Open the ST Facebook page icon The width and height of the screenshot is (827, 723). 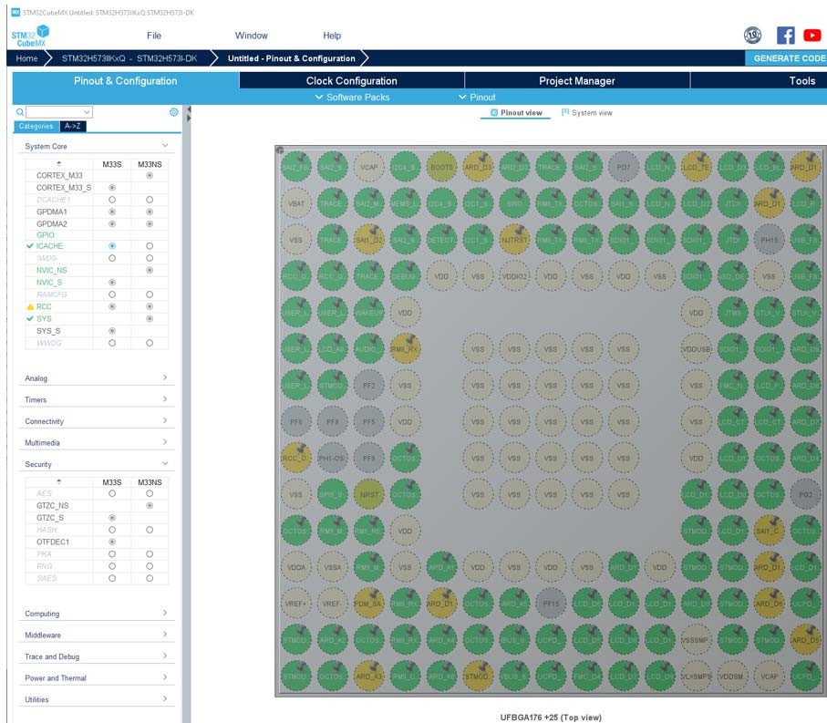785,36
